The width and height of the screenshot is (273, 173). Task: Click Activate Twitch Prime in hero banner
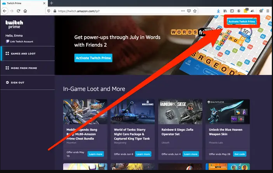93,58
